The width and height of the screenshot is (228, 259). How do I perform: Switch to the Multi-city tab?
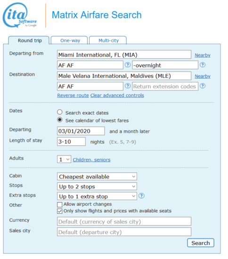tap(108, 40)
